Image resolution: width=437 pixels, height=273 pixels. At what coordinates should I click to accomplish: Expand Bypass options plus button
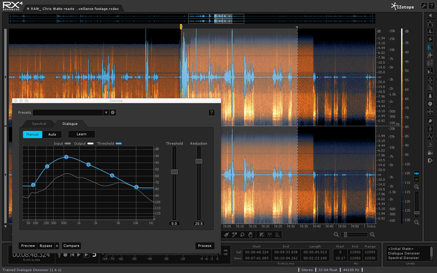(x=57, y=246)
